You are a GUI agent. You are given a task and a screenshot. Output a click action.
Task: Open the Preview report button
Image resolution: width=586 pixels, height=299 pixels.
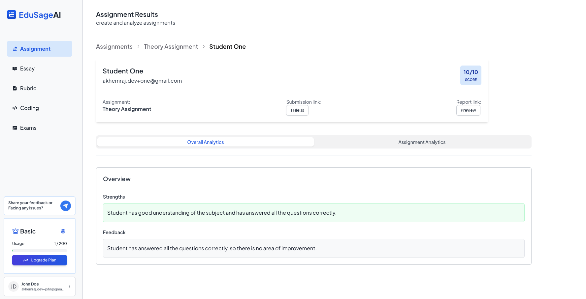pyautogui.click(x=468, y=110)
